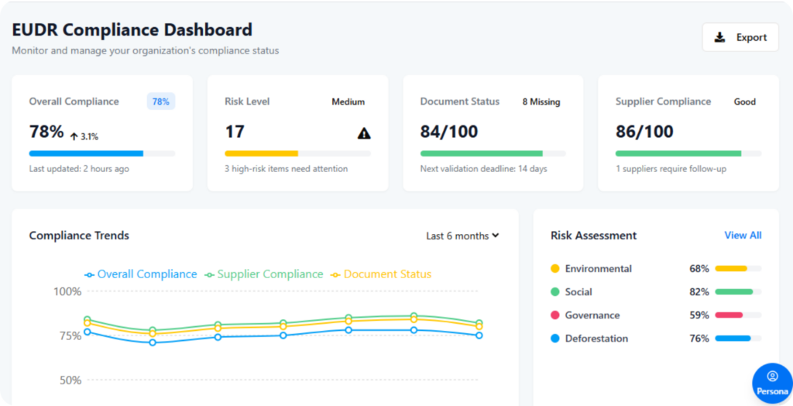Click the red Governance risk dot
Viewport: 793px width, 406px height.
pyautogui.click(x=554, y=315)
